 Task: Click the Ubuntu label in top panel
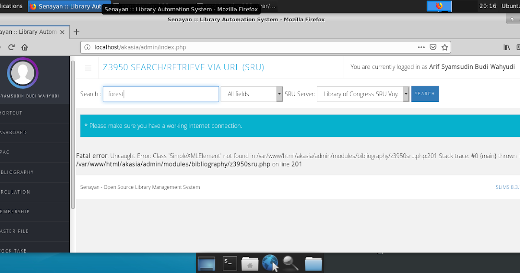click(510, 6)
